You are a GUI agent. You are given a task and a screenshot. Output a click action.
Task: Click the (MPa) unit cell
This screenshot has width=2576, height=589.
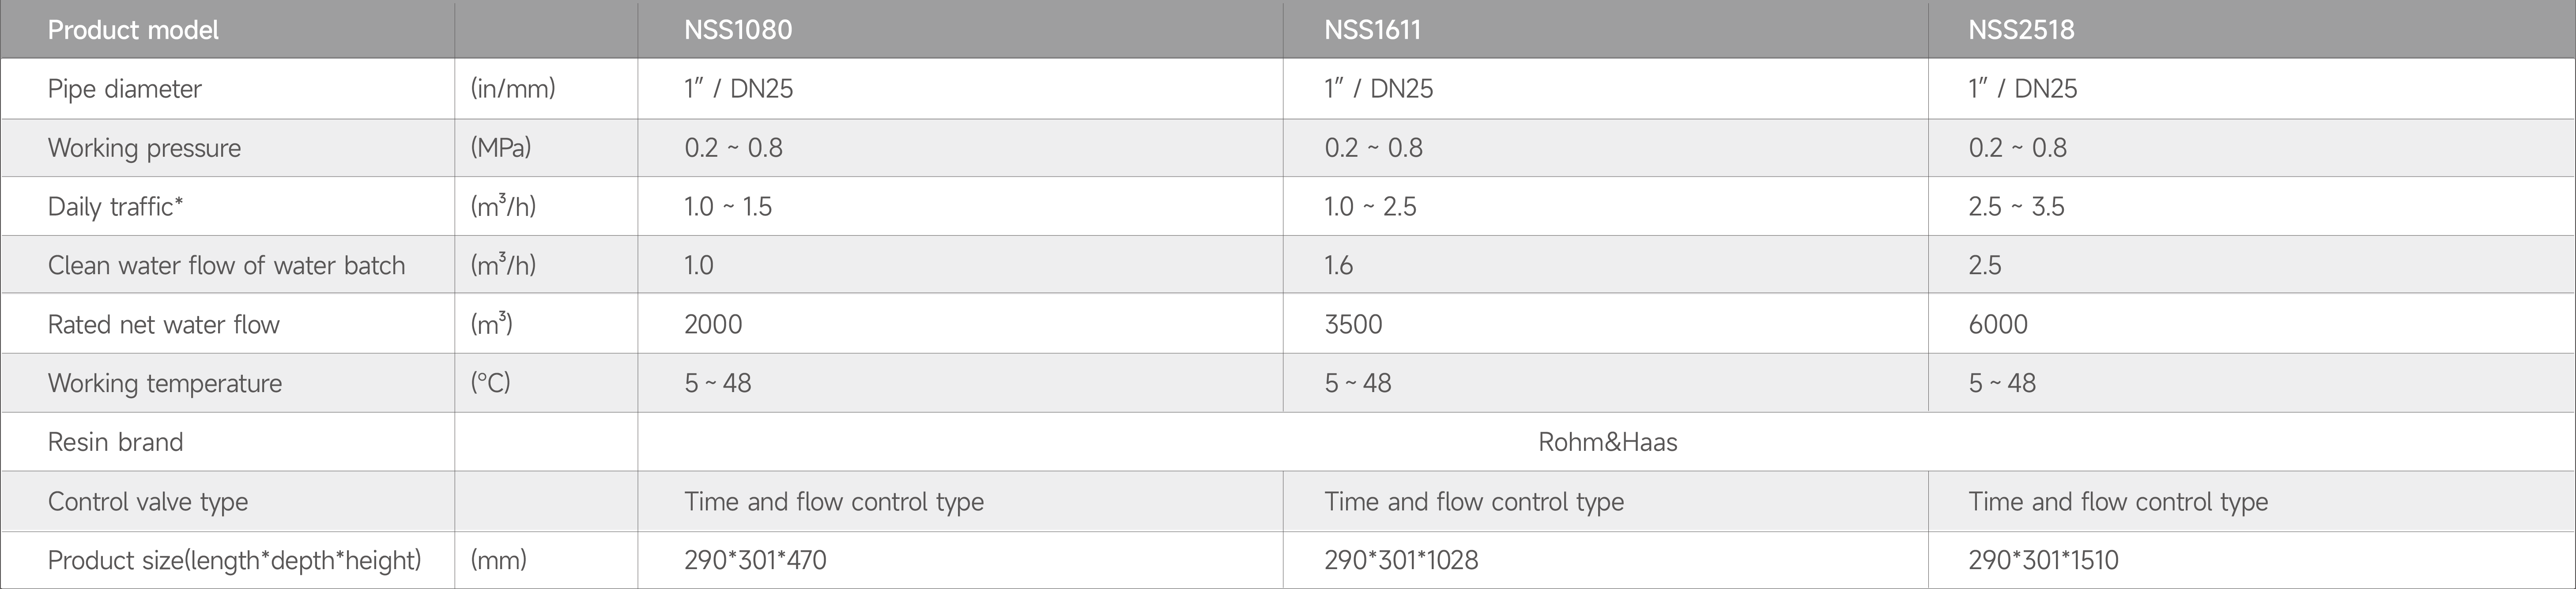tap(501, 148)
